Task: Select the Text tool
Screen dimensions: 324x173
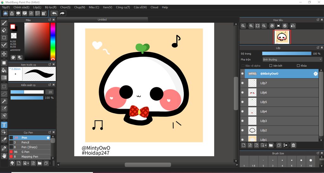Action: pyautogui.click(x=4, y=125)
